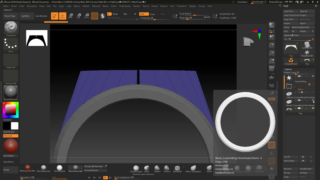
Task: Click the Gizmo 3D sphere icon
Action: pyautogui.click(x=94, y=16)
